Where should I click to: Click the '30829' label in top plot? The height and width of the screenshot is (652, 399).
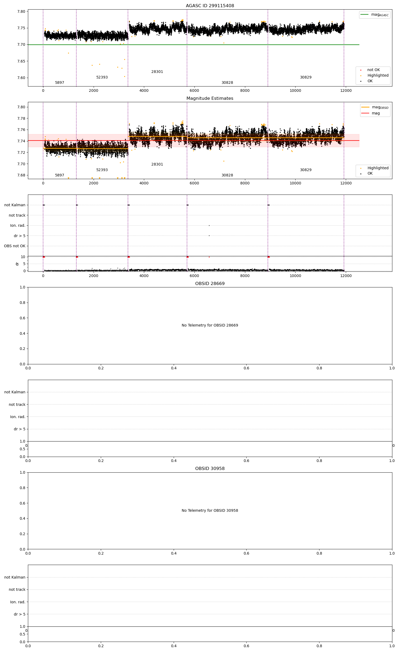pyautogui.click(x=306, y=77)
